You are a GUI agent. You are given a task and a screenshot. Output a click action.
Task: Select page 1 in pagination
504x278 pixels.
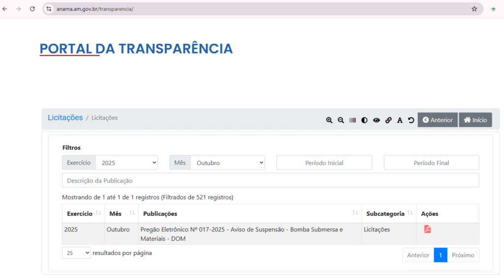441,255
